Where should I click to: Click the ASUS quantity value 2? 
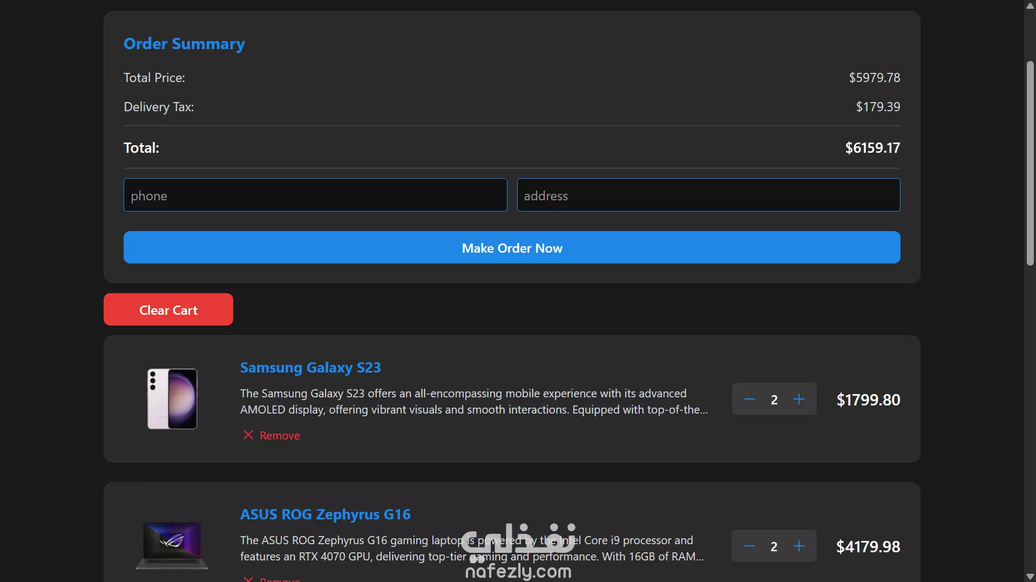774,547
